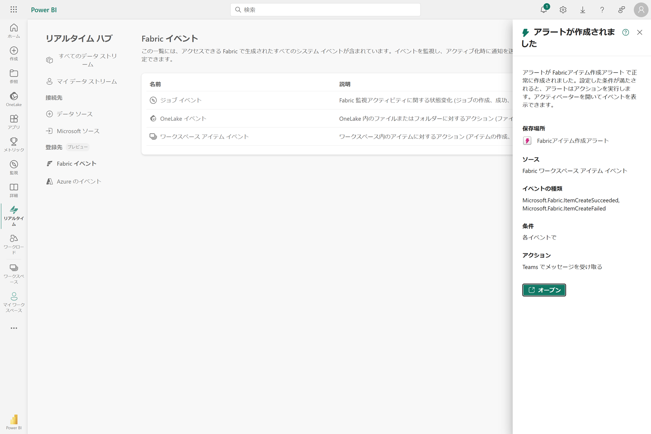Click the プレビュー badge beside 登録先
The width and height of the screenshot is (651, 434).
point(78,147)
